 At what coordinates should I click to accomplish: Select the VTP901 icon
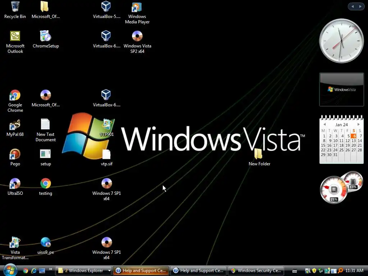tap(106, 128)
